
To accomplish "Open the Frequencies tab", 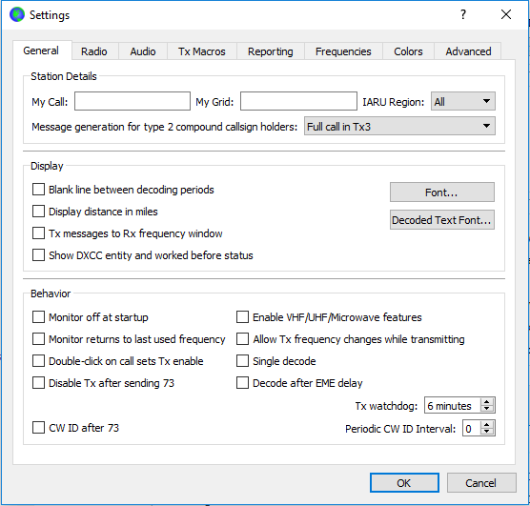I will pos(343,51).
